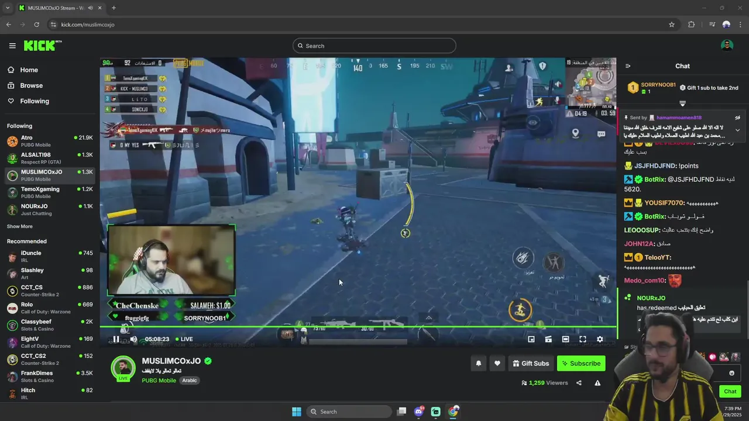This screenshot has width=749, height=421.
Task: Click the green Subscribe button
Action: click(581, 363)
